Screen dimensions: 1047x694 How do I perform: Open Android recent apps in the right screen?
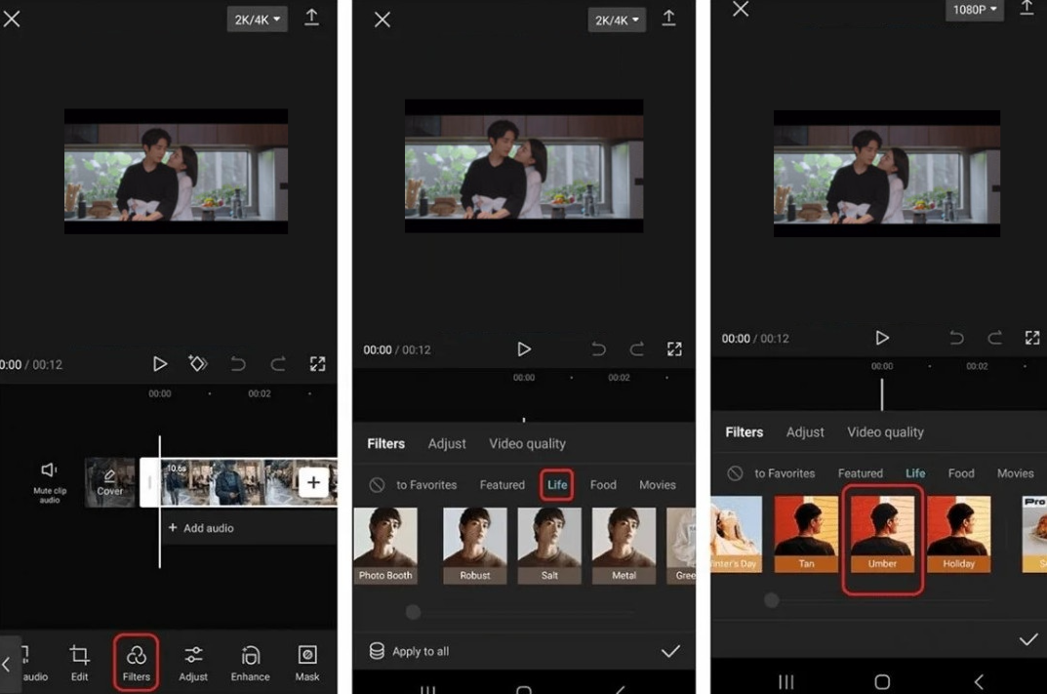[x=785, y=682]
